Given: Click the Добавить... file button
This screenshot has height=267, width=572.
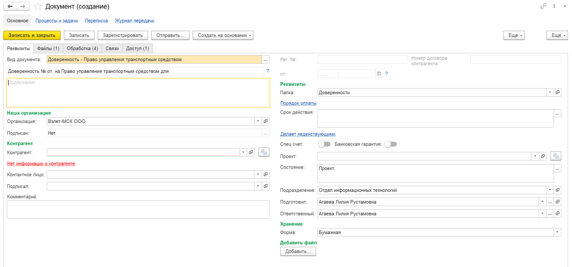Looking at the screenshot, I should point(298,251).
